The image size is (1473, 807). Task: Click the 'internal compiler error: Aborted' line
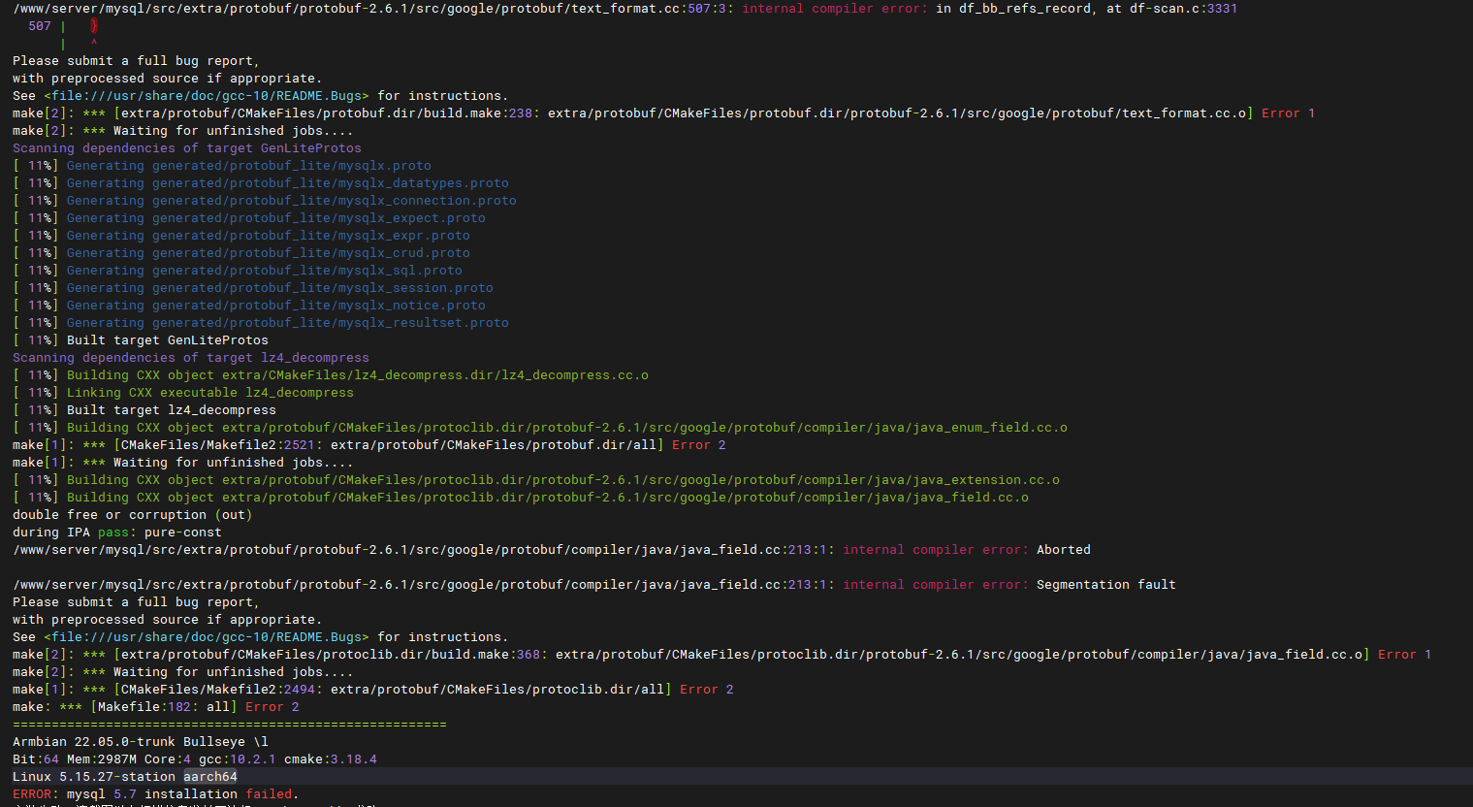pyautogui.click(x=552, y=550)
